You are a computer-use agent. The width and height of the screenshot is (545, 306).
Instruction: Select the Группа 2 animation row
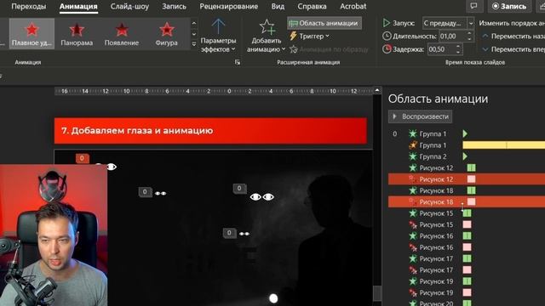pos(467,156)
